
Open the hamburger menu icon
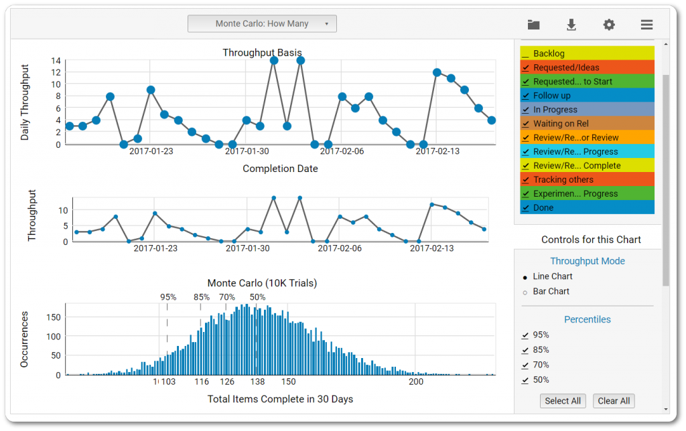(646, 25)
